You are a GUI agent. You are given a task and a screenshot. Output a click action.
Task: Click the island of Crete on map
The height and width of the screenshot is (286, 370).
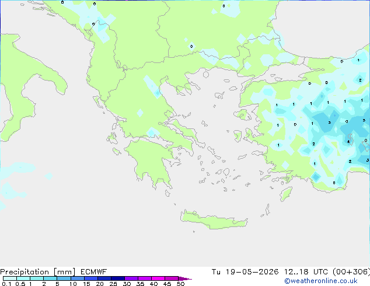(214, 220)
